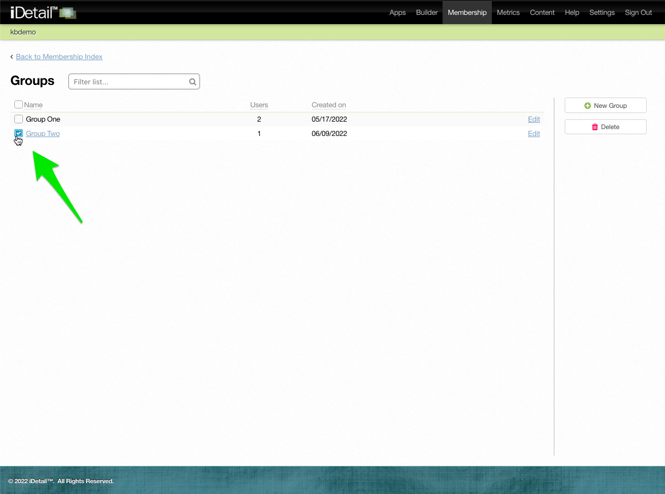This screenshot has height=494, width=665.
Task: Open the Metrics menu
Action: (x=508, y=12)
